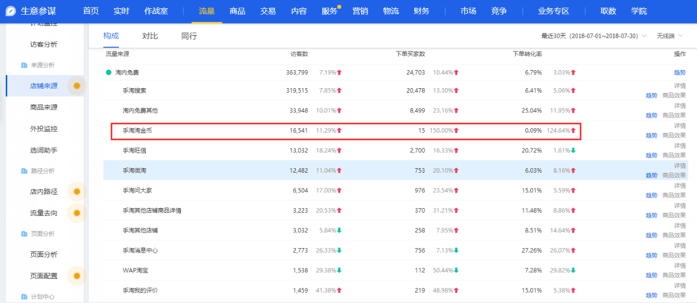Open the 竞争 section

pyautogui.click(x=499, y=12)
